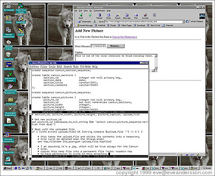
Task: Click the Netscape URL address field
Action: [143, 22]
